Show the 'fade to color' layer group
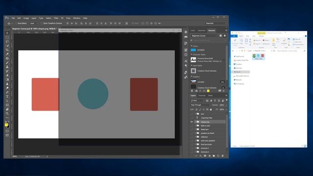This screenshot has height=176, width=313. click(192, 126)
